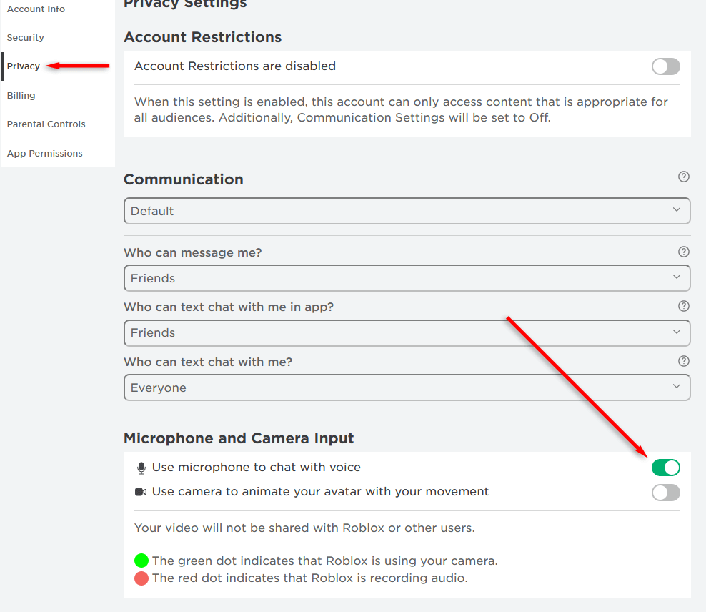Click the red audio recording indicator dot
This screenshot has height=612, width=706.
[141, 578]
